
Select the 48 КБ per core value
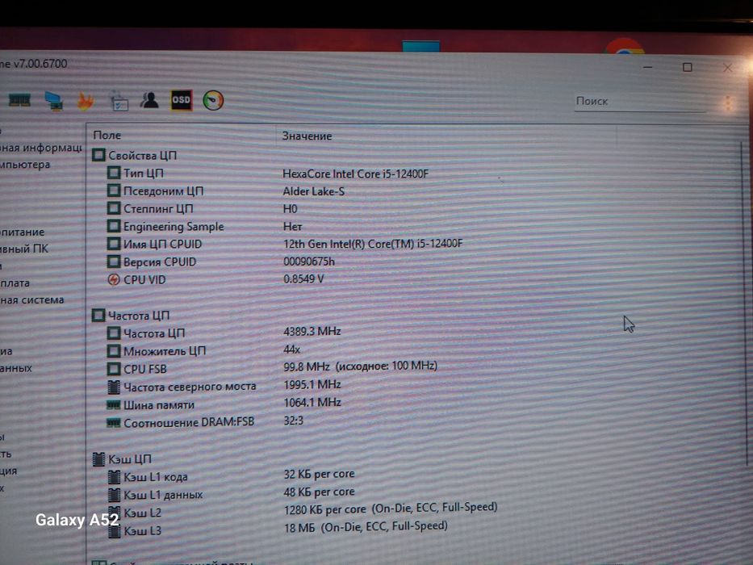pyautogui.click(x=319, y=492)
